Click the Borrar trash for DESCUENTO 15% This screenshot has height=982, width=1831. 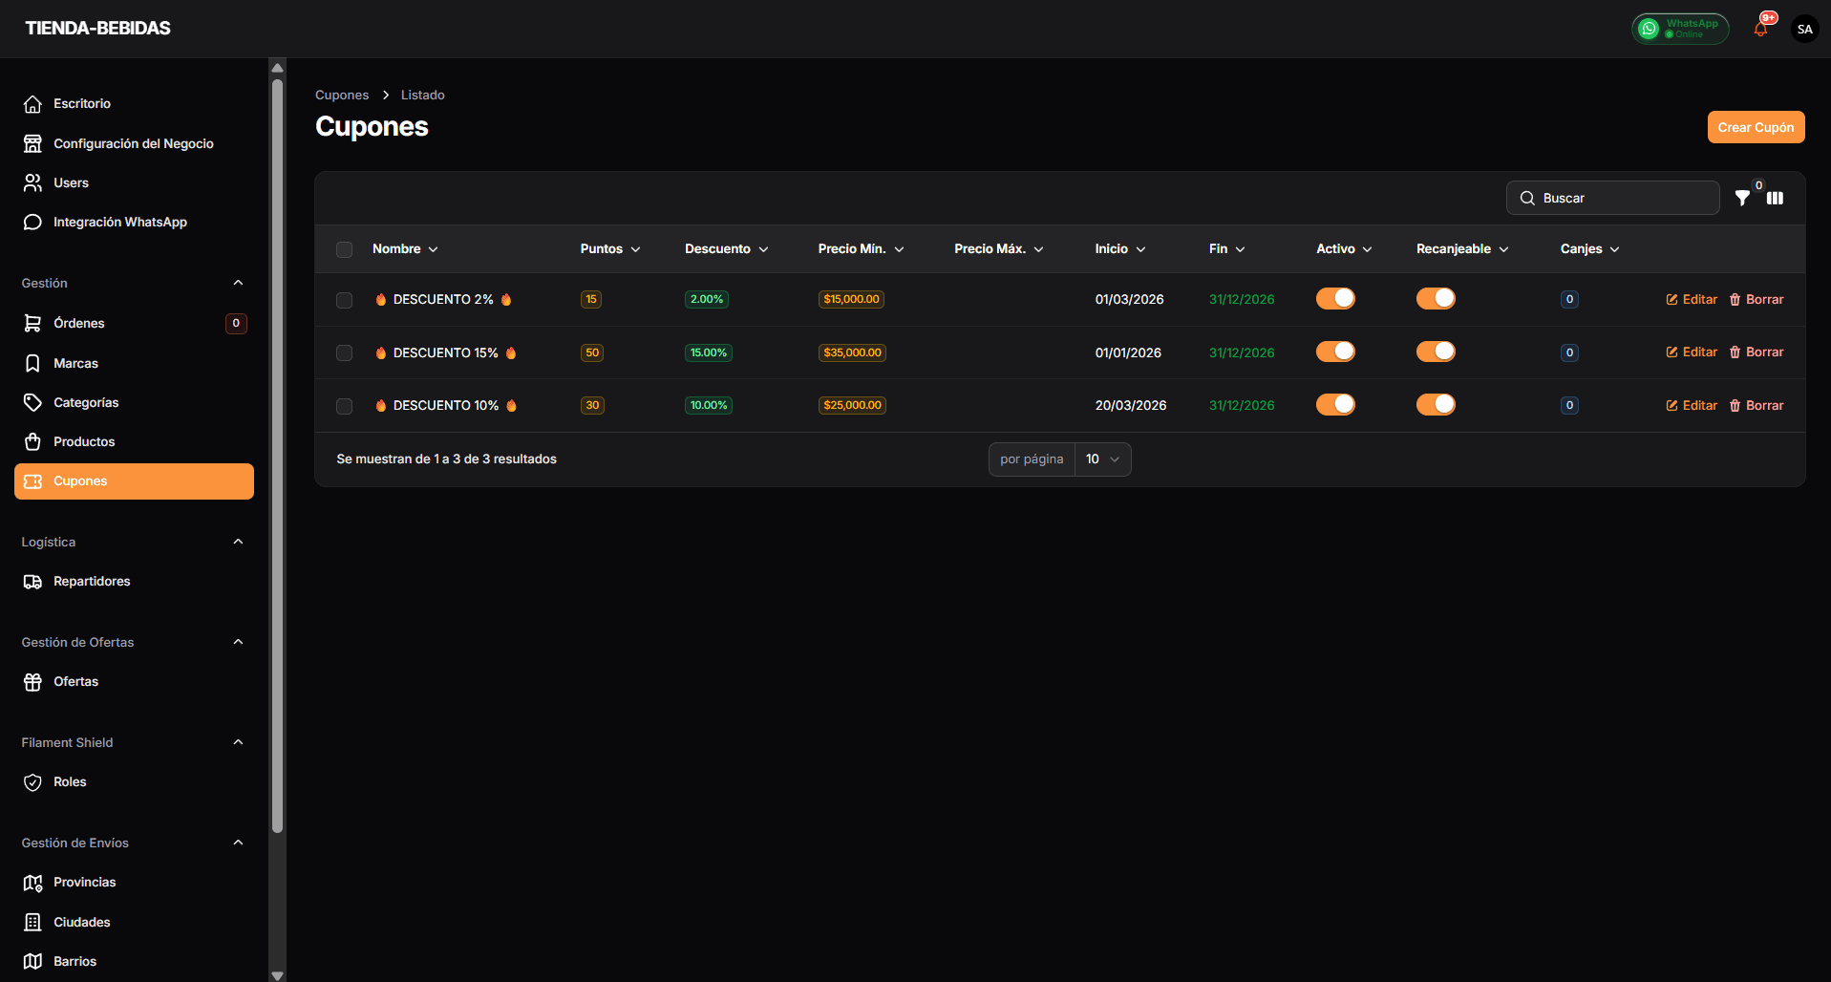(1756, 352)
